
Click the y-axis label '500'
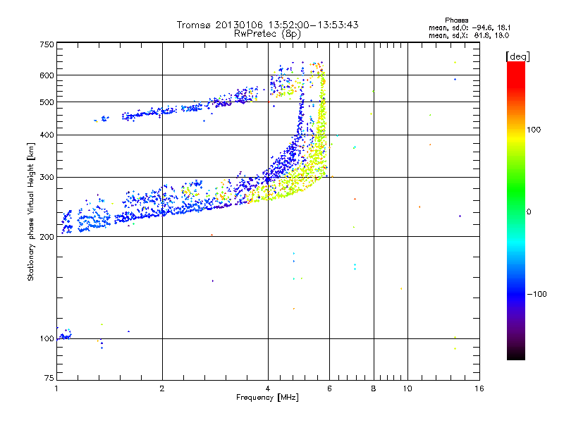click(47, 102)
